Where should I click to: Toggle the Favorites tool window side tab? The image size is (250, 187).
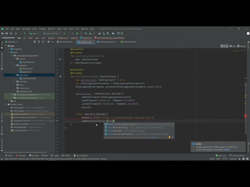(x=2, y=130)
